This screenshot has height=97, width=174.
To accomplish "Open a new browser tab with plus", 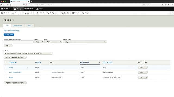I will point(32,2).
